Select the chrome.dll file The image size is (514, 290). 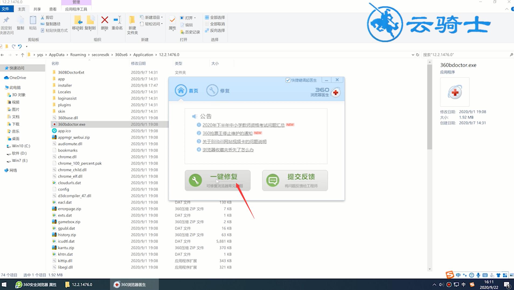67,157
